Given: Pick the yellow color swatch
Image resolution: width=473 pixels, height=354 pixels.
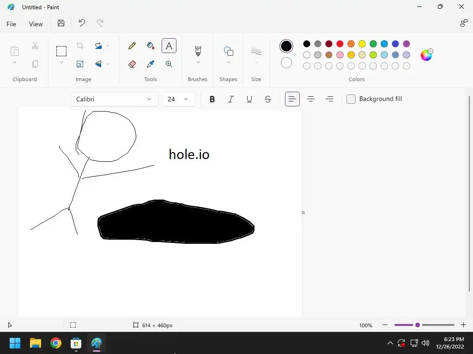Looking at the screenshot, I should click(x=362, y=44).
